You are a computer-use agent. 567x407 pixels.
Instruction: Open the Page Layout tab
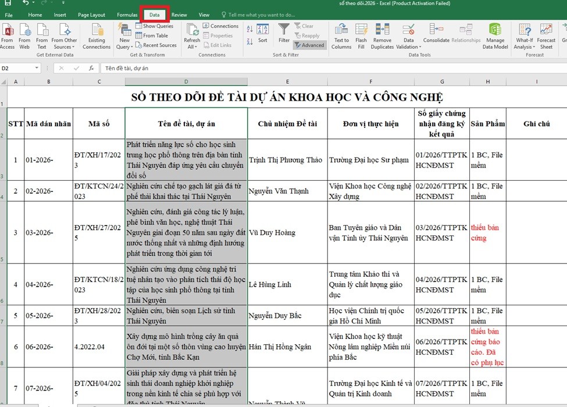click(91, 15)
